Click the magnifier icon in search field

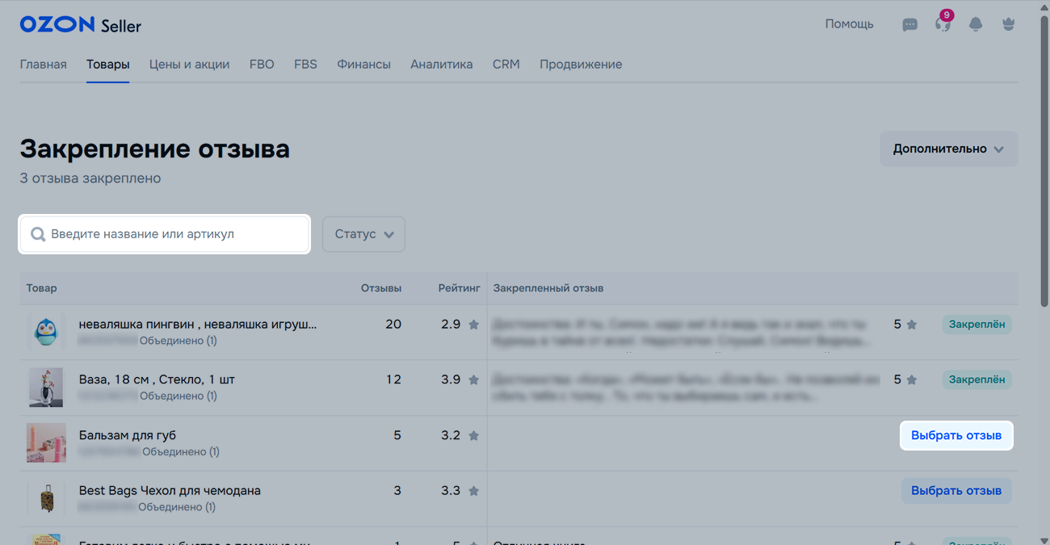tap(38, 234)
